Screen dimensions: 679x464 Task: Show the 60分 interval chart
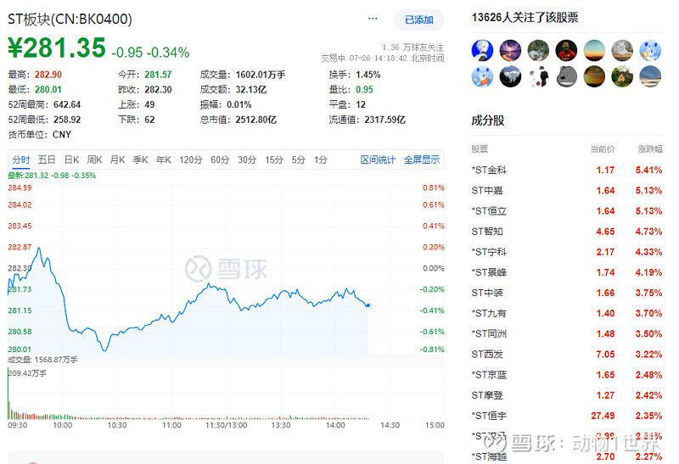[x=220, y=159]
